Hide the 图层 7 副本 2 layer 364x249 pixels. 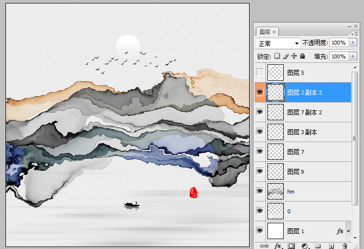[260, 112]
